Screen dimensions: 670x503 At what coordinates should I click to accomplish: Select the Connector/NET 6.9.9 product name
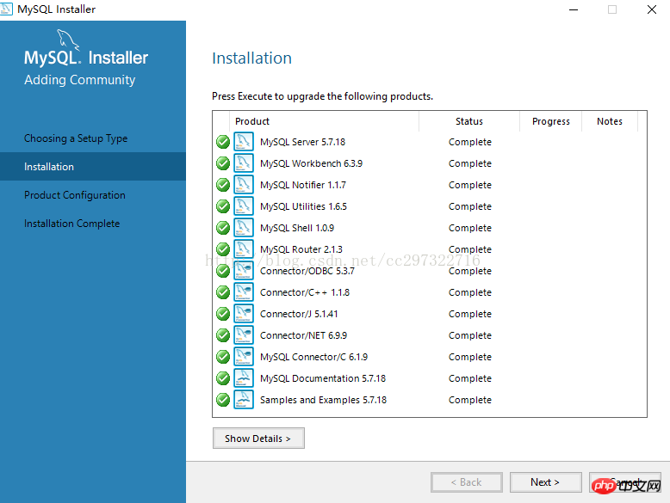click(x=303, y=335)
